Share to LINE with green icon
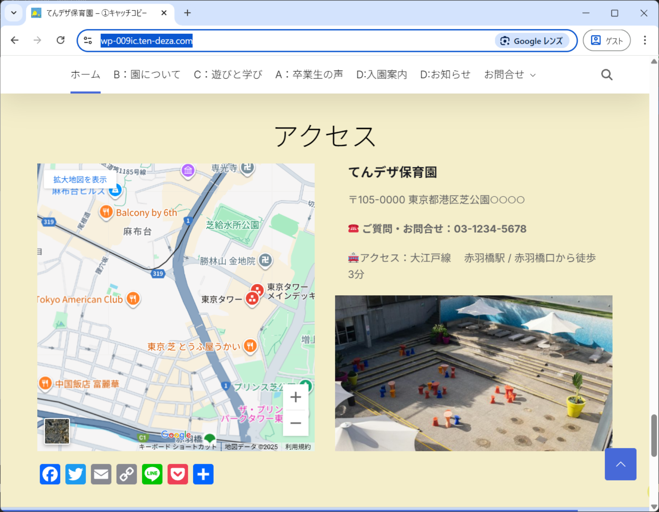This screenshot has height=512, width=659. click(x=152, y=474)
